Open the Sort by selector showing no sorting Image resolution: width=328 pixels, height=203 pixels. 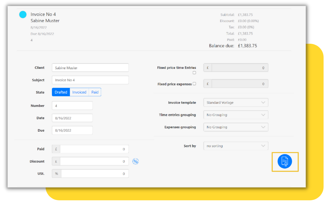coord(236,146)
